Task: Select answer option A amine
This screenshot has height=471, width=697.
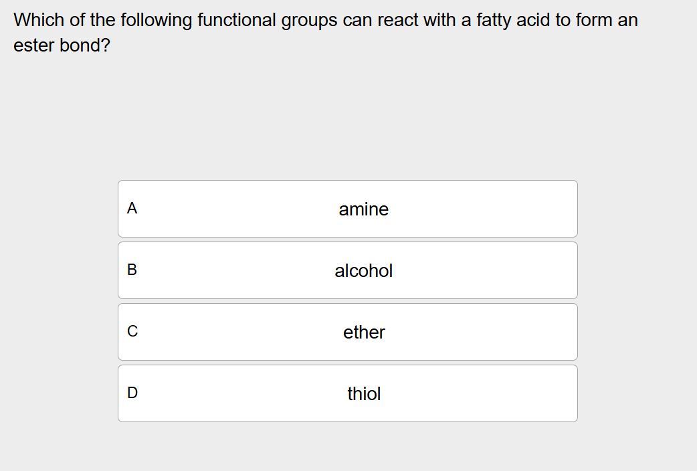Action: pyautogui.click(x=347, y=208)
